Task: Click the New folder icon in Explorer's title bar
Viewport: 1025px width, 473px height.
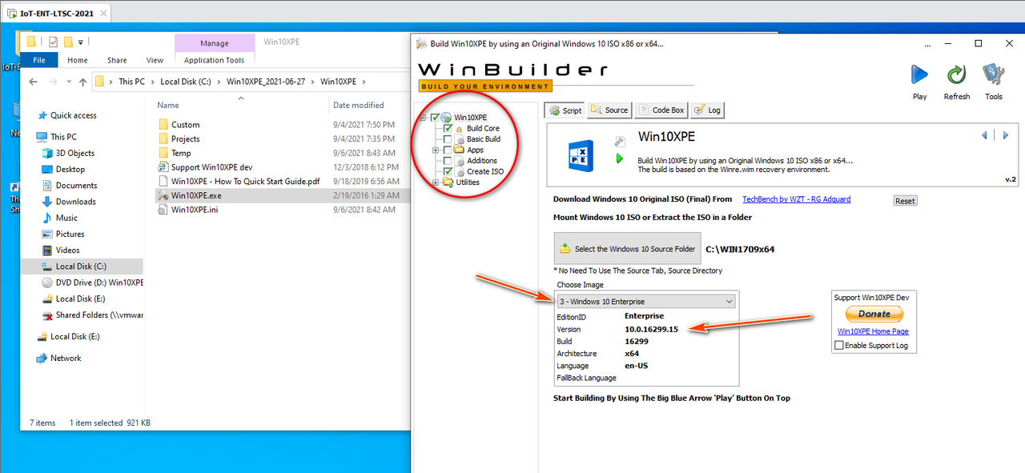Action: pos(68,42)
